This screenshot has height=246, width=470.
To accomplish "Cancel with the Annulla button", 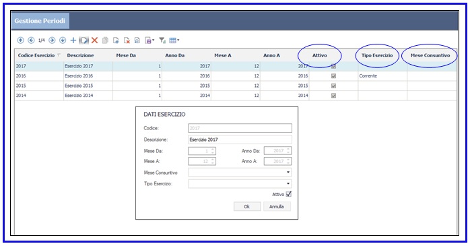I will pos(277,206).
